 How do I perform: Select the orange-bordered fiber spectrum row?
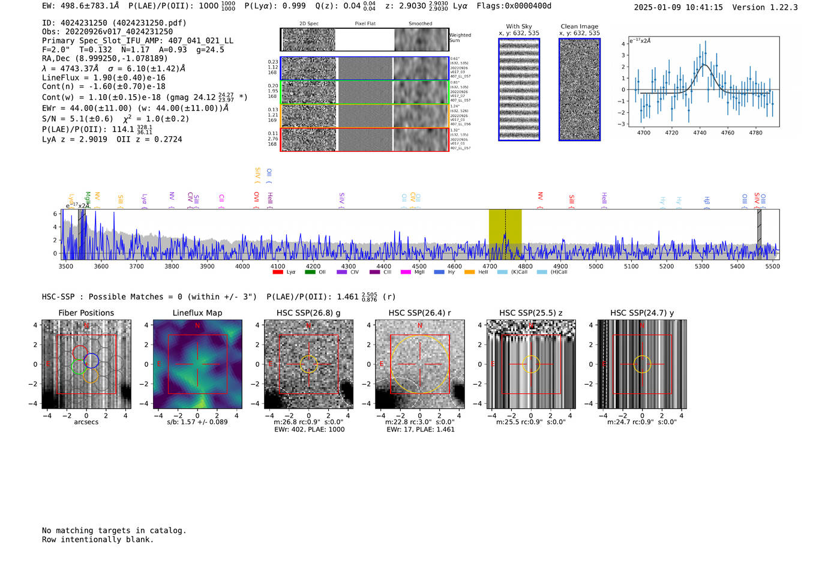point(365,116)
